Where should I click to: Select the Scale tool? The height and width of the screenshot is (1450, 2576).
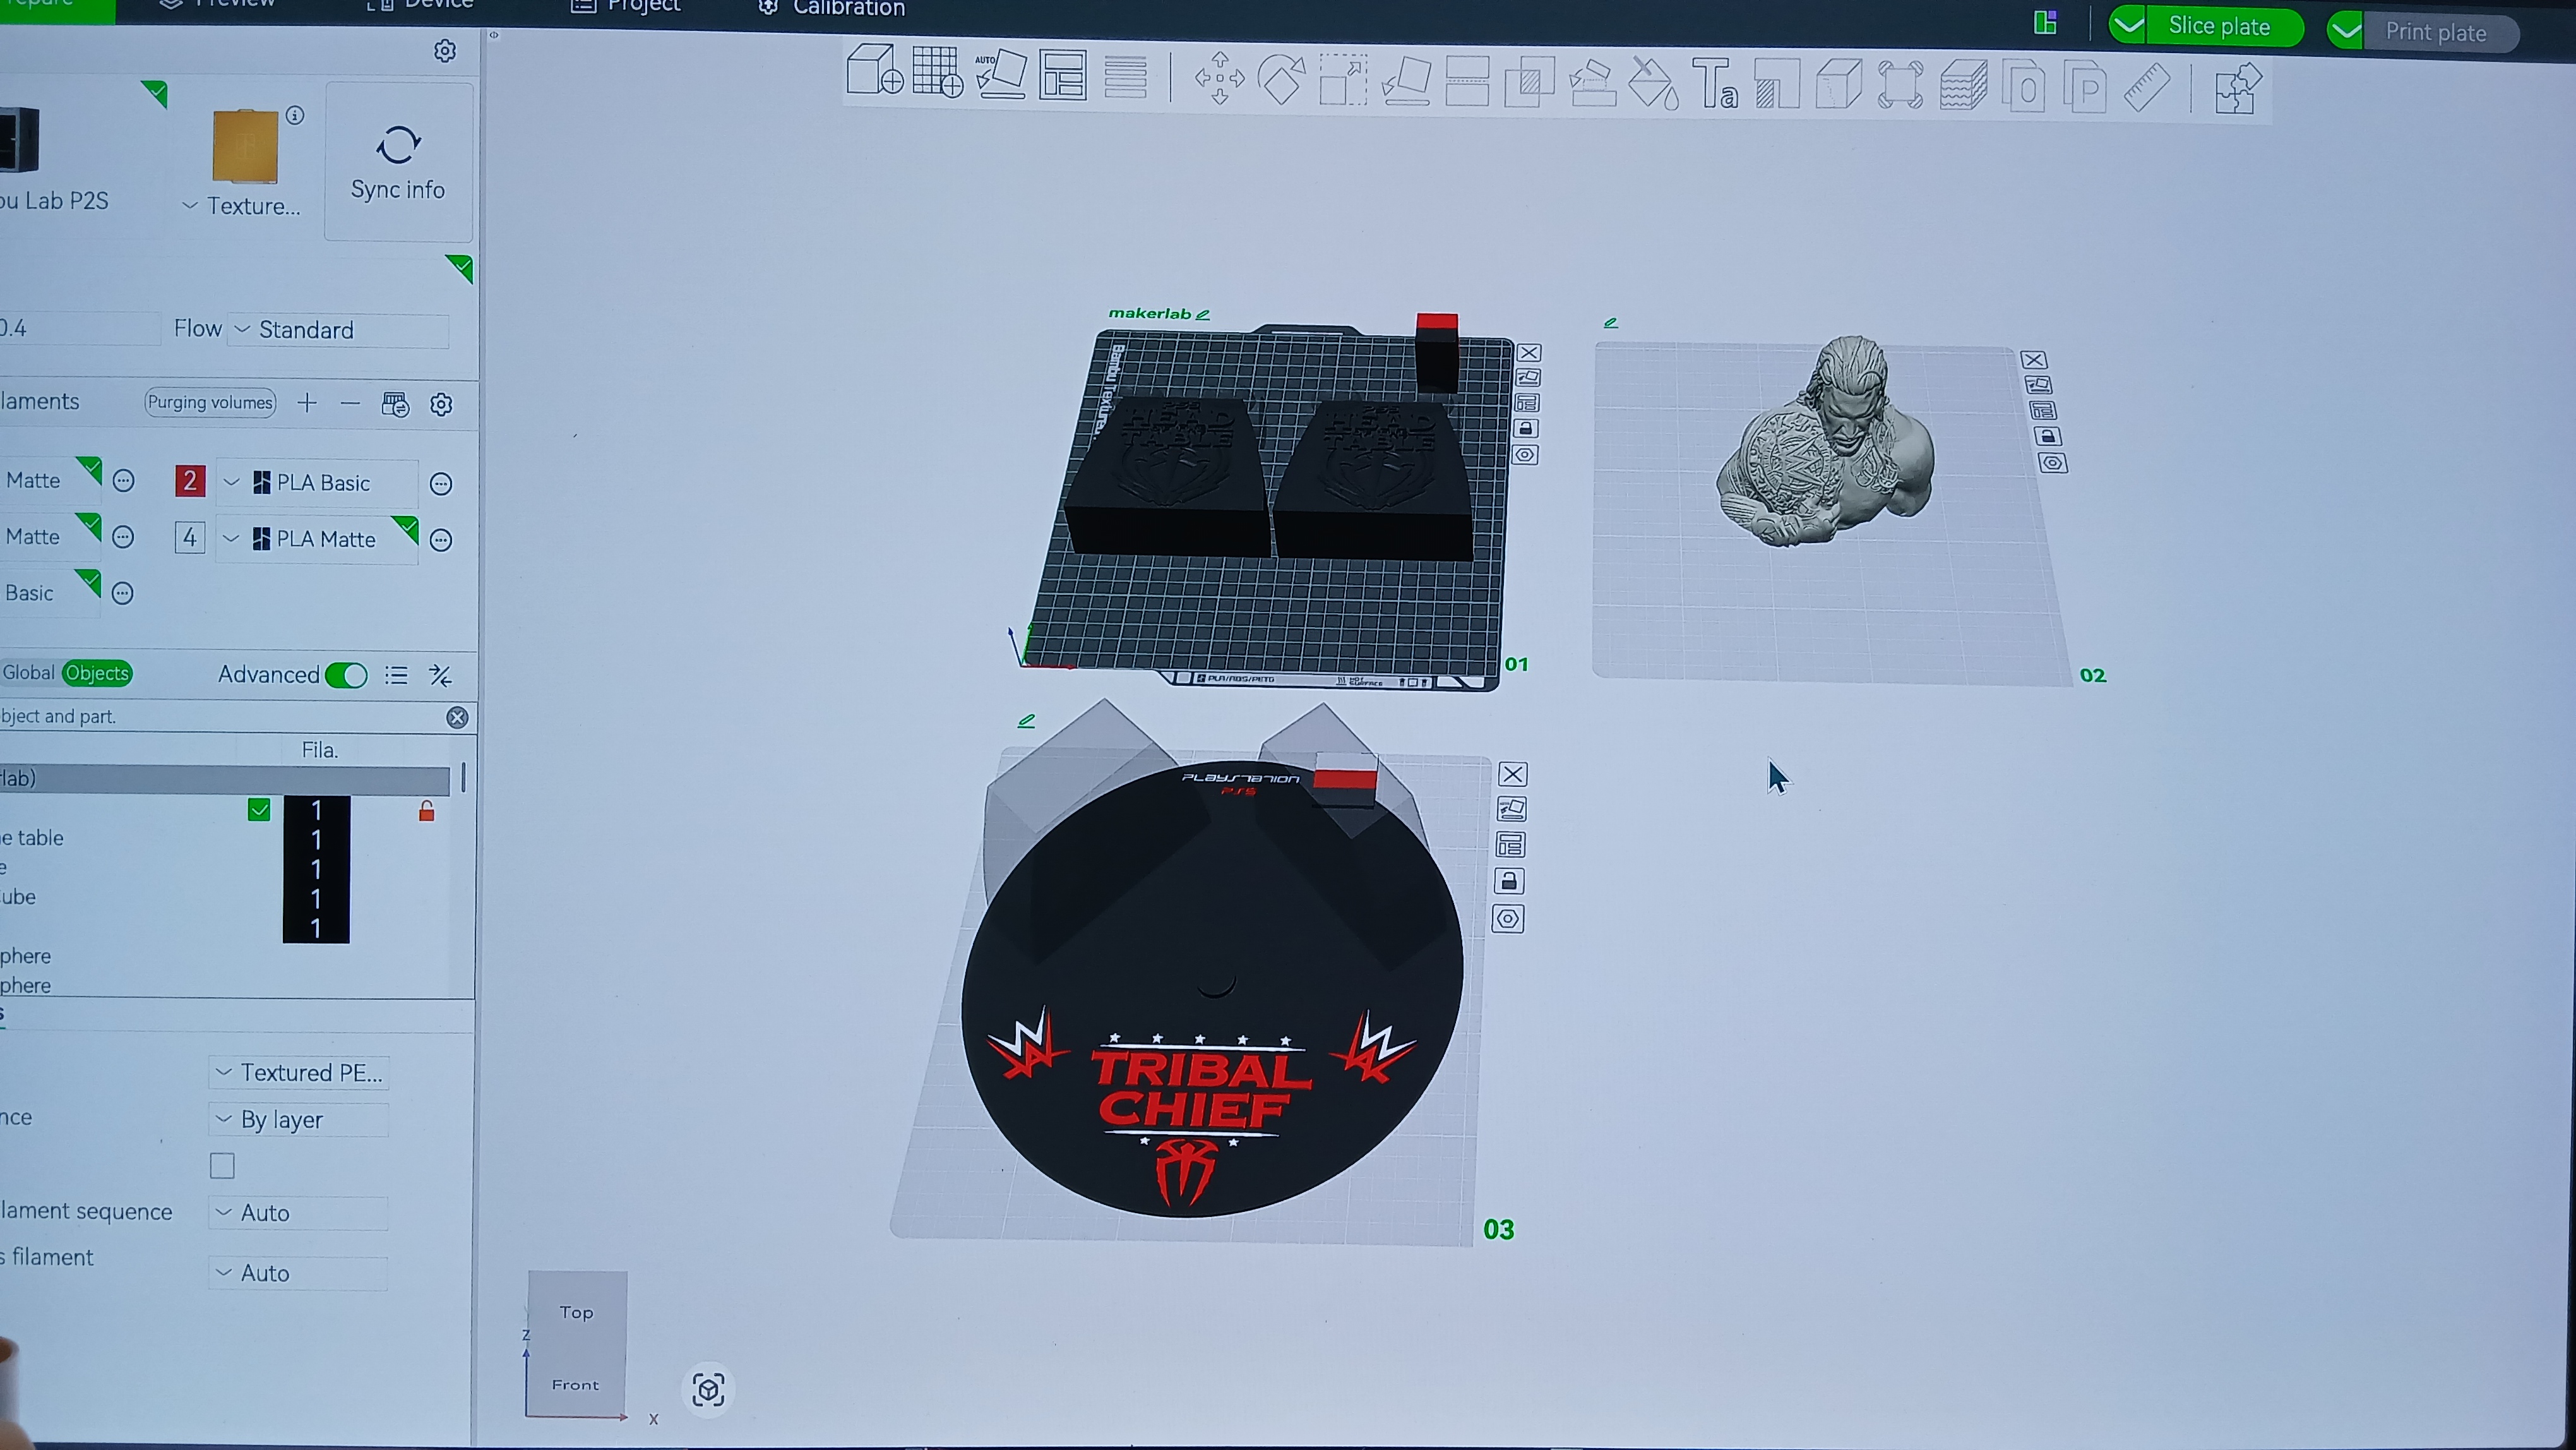1343,80
